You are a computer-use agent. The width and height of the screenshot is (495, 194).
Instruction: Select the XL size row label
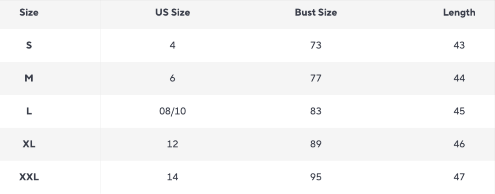[28, 145]
